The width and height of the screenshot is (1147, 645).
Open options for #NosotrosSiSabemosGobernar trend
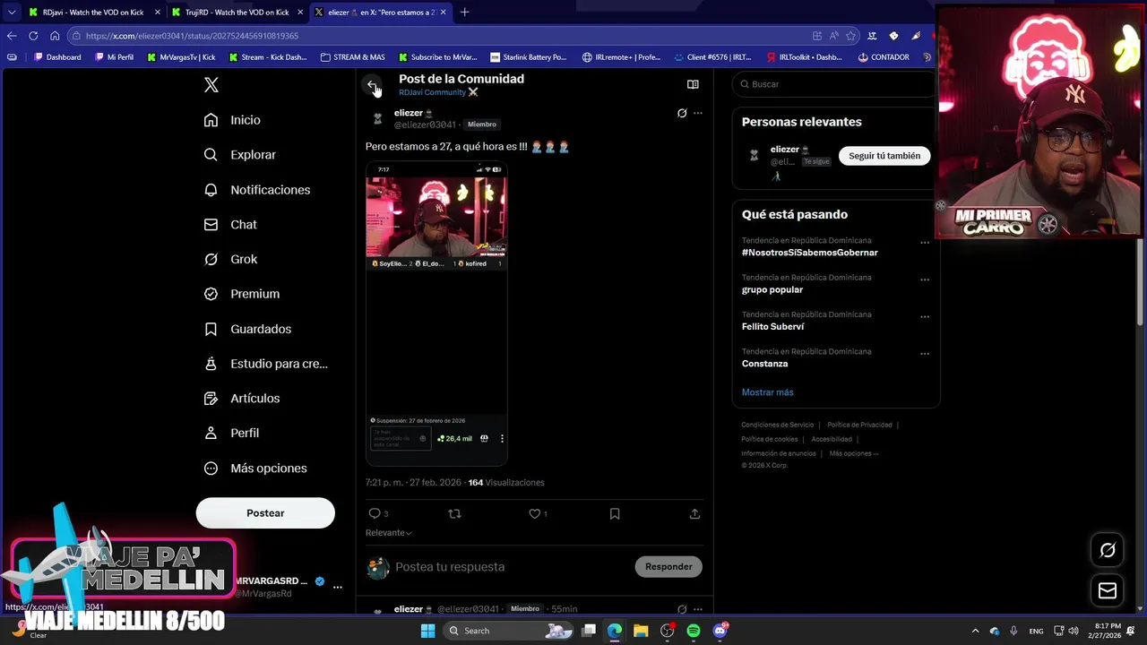(x=925, y=243)
